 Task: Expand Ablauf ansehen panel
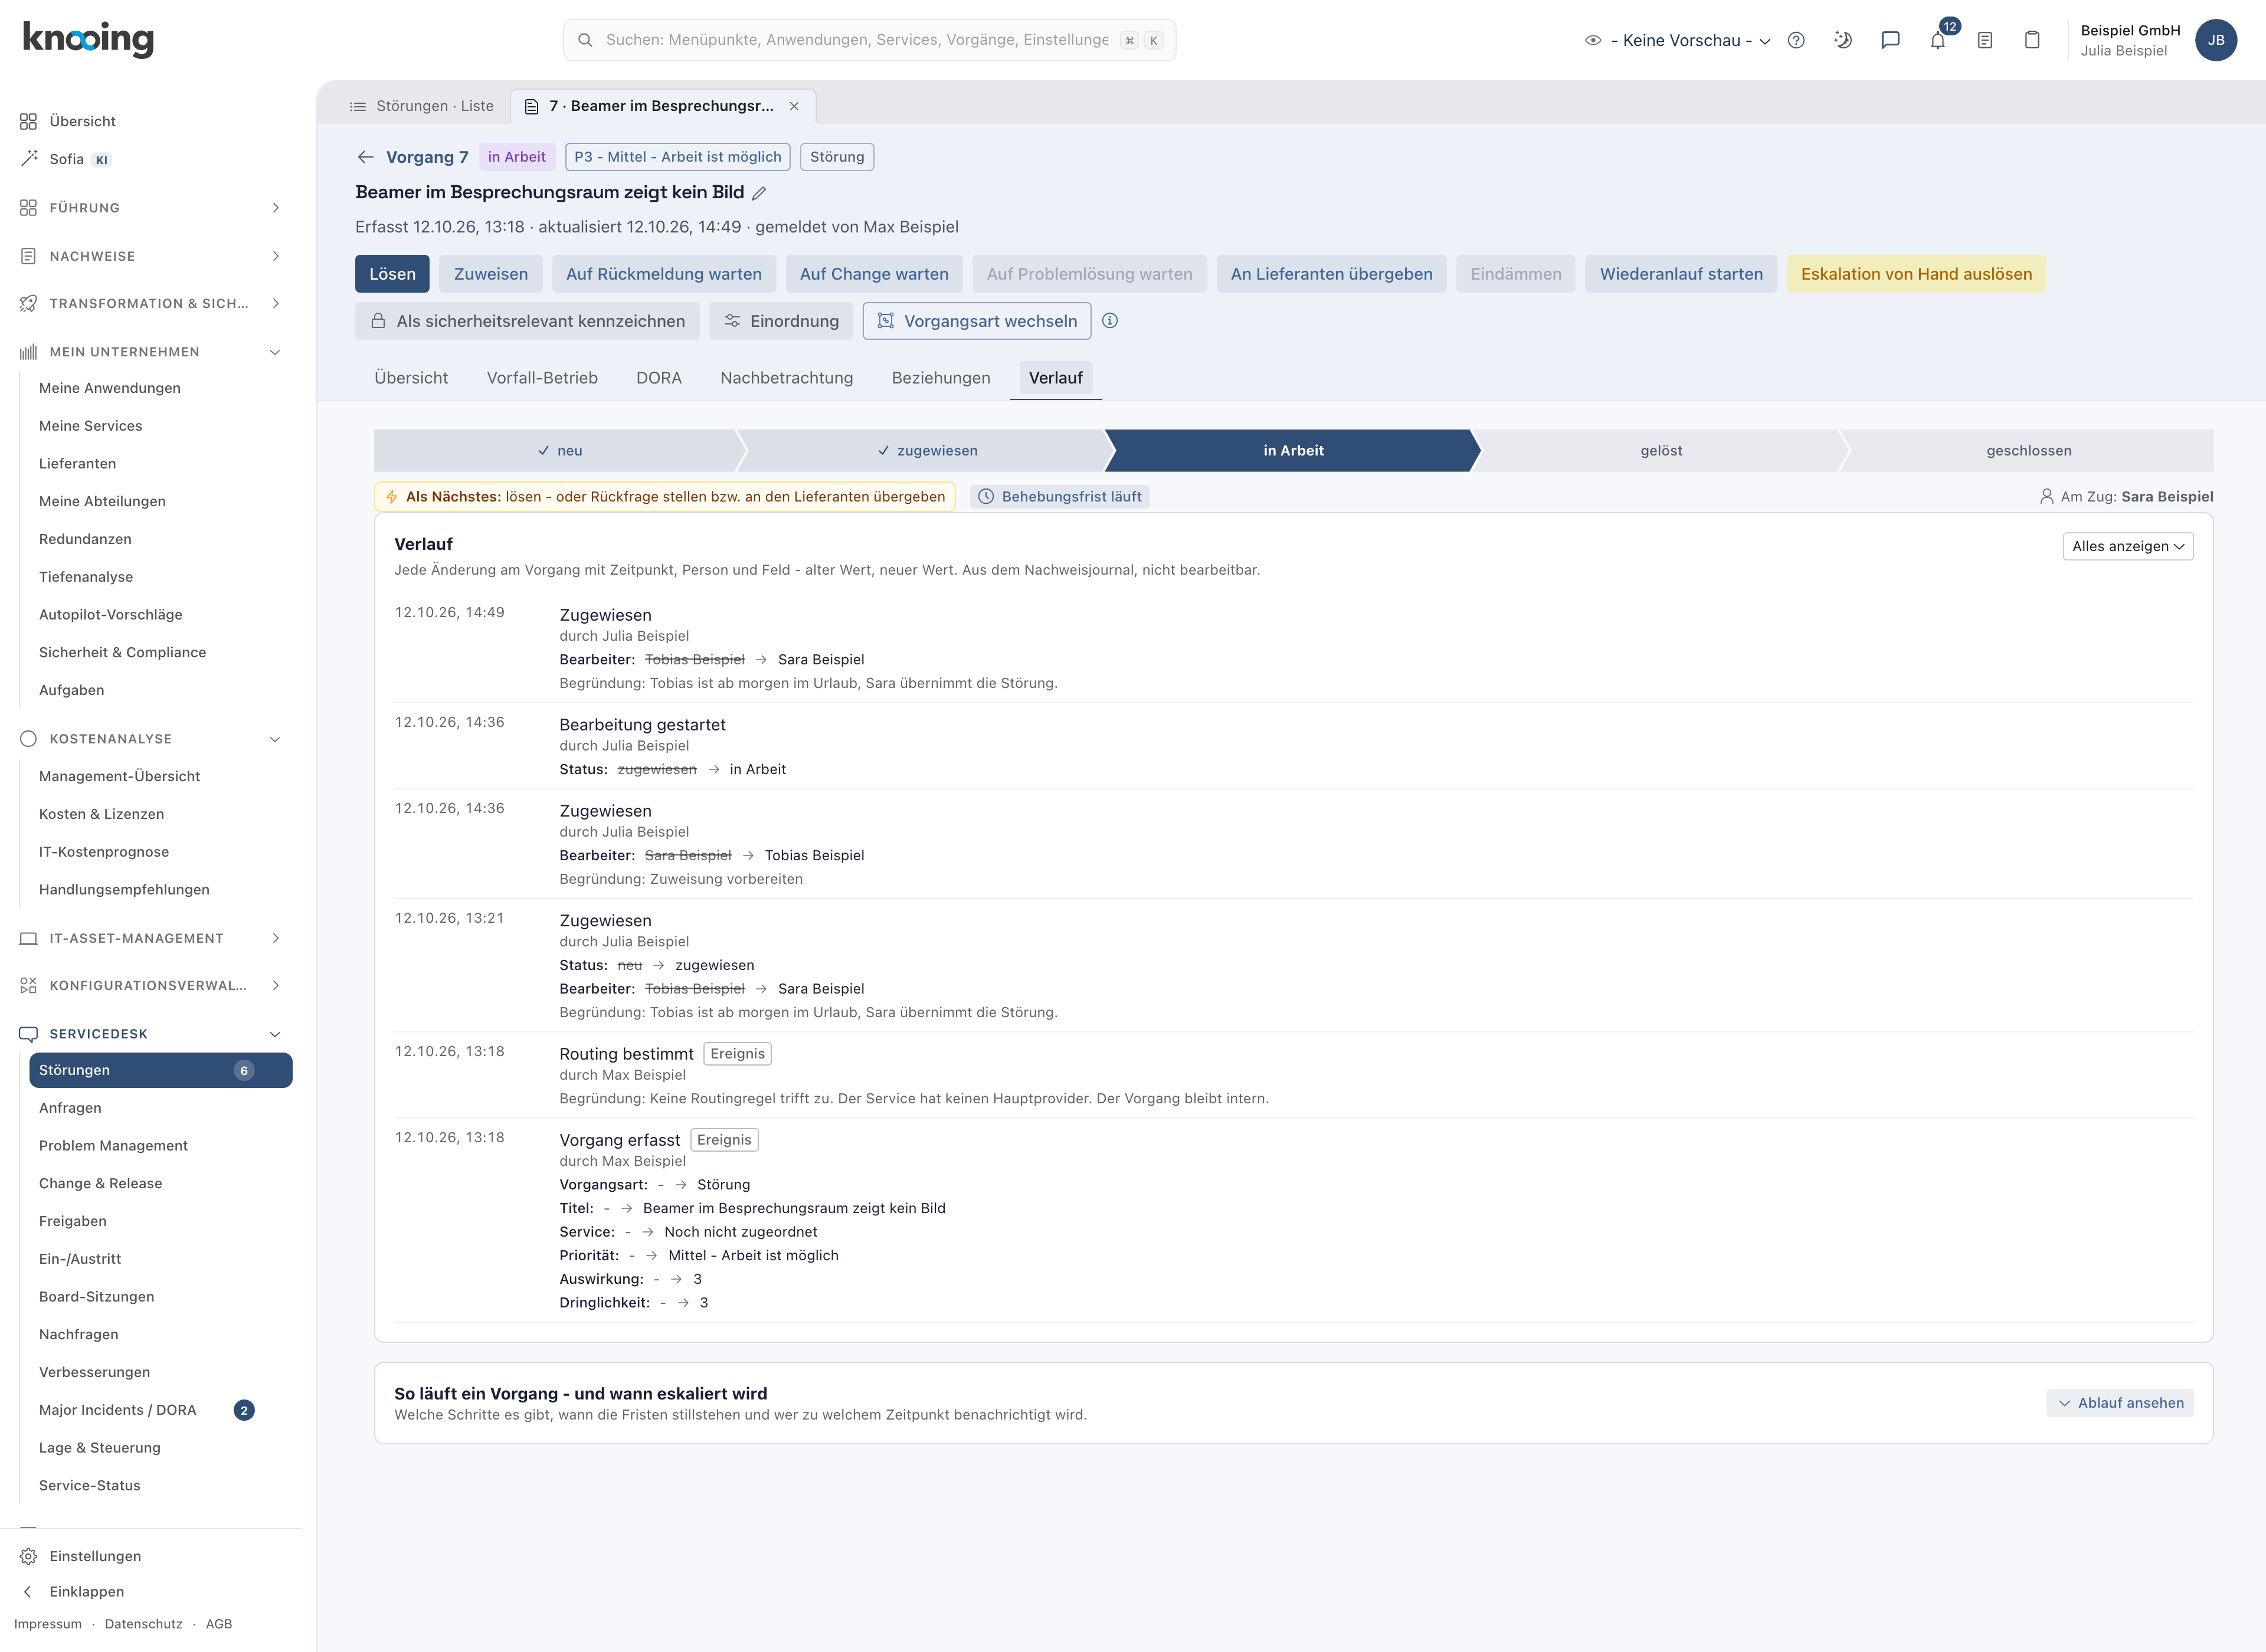2120,1403
